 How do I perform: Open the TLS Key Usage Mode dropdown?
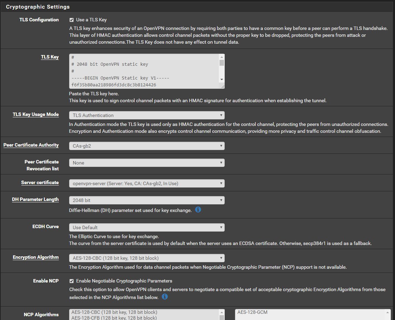[x=147, y=115]
